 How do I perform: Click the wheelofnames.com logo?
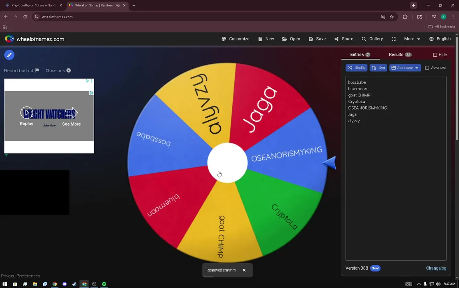(34, 39)
